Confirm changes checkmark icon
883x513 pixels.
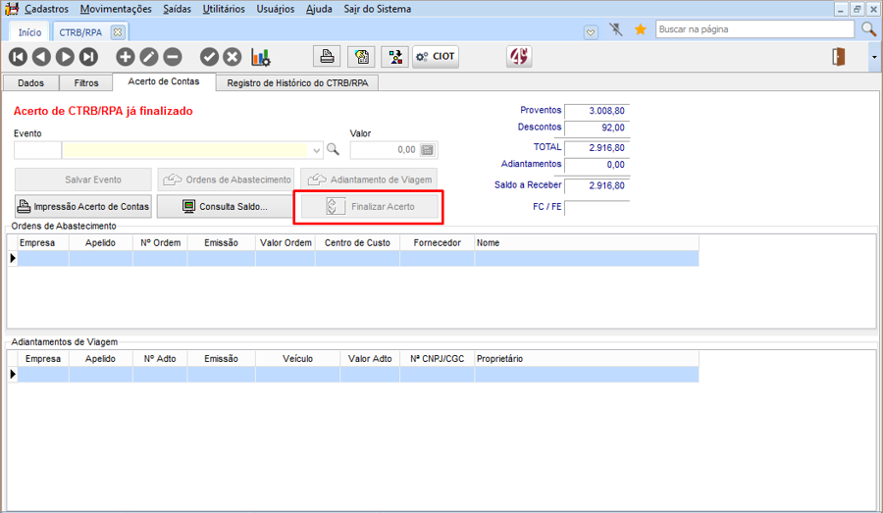tap(209, 56)
